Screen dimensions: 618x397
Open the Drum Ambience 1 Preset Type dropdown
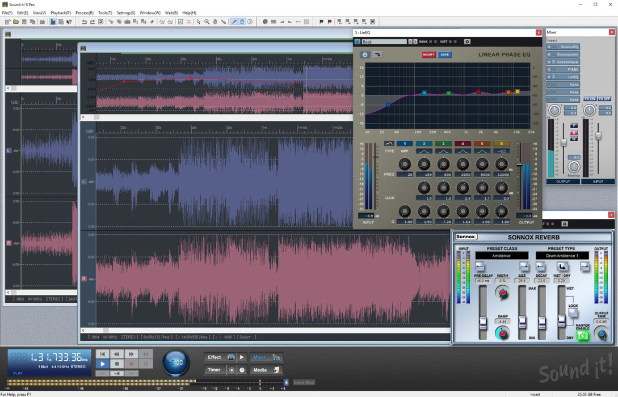click(x=562, y=256)
